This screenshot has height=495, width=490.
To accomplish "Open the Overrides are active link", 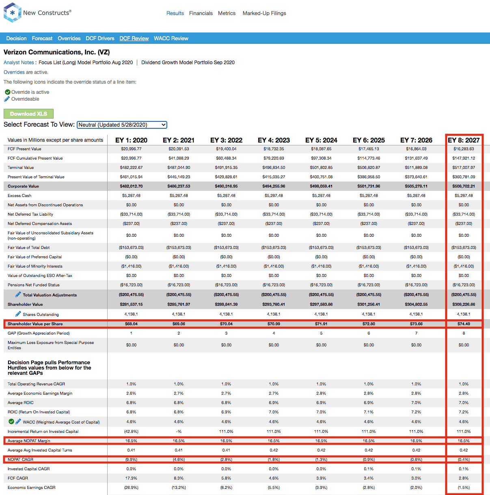I will [14, 72].
